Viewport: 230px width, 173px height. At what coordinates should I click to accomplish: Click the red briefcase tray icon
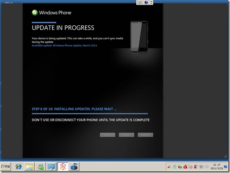185,167
